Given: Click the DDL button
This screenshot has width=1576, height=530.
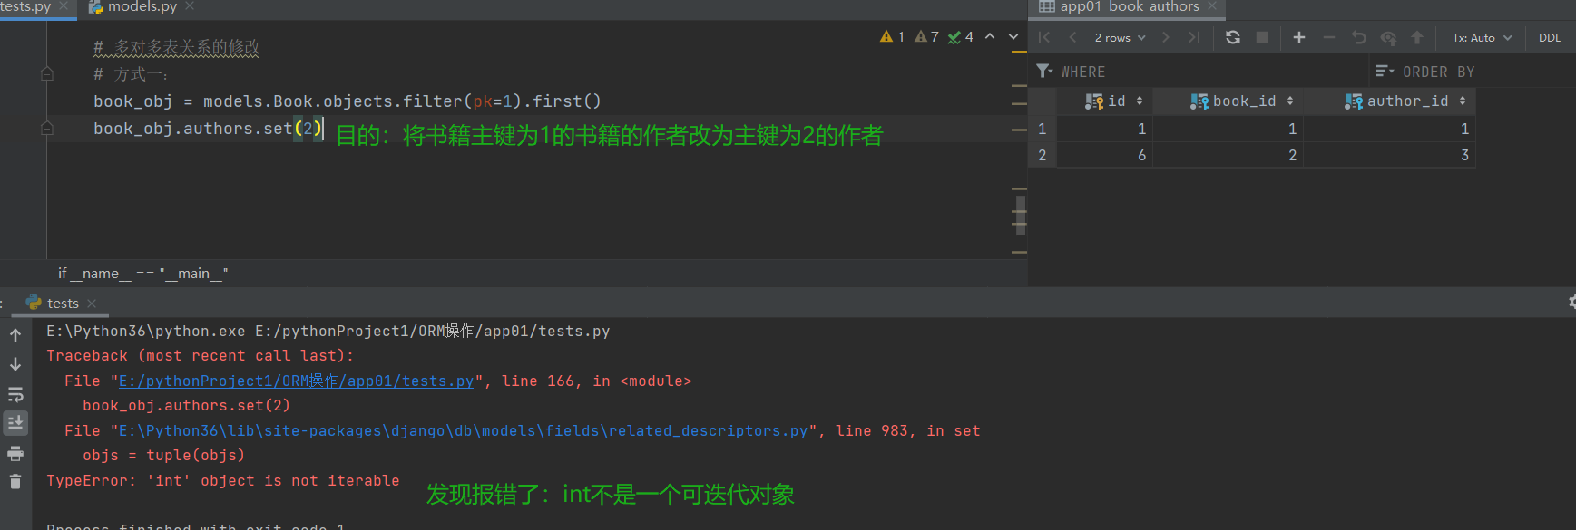Looking at the screenshot, I should (1550, 37).
